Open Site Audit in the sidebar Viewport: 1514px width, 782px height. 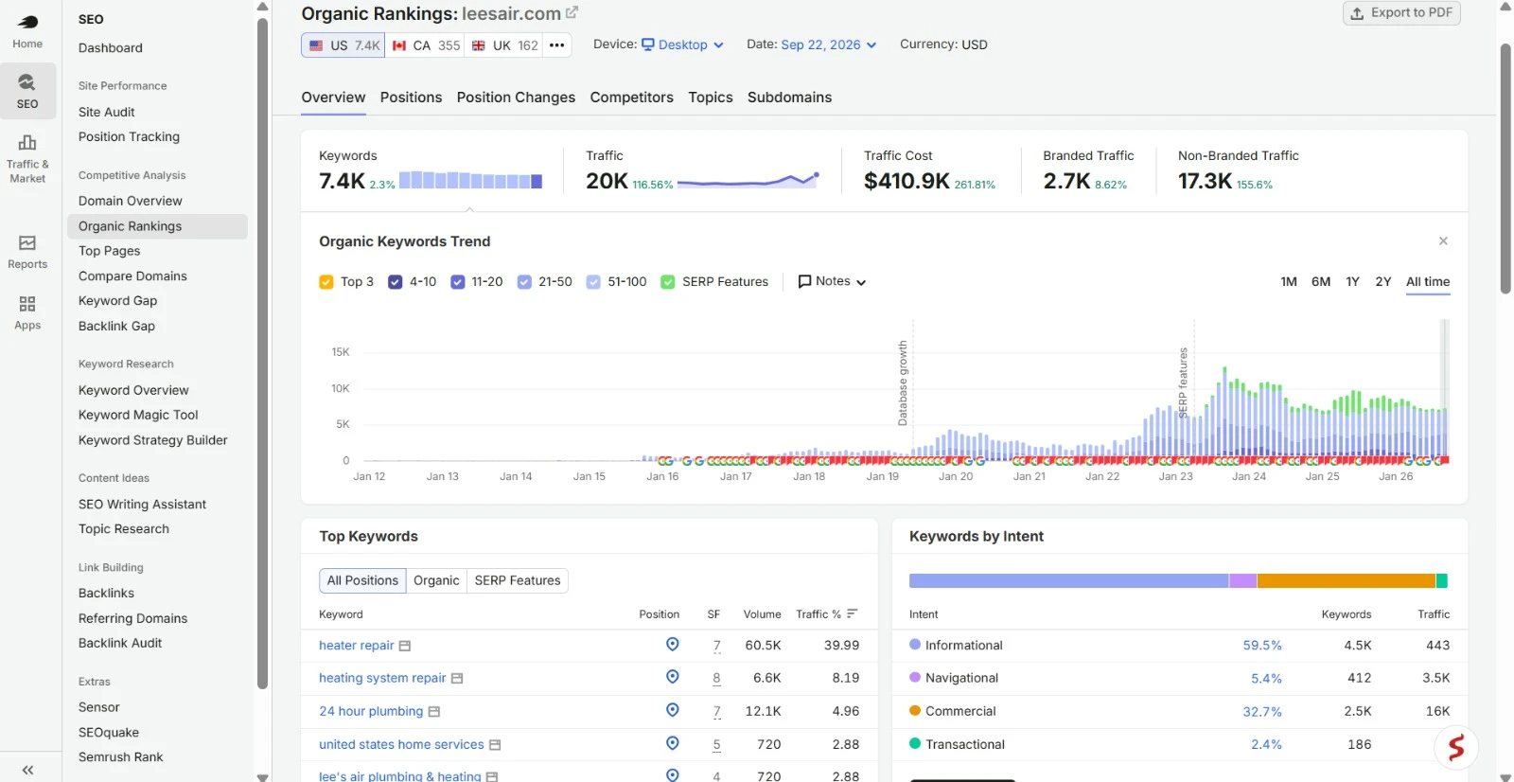(107, 112)
